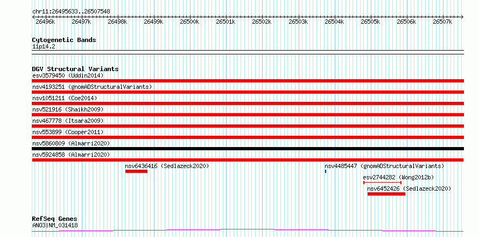Click the red bar below nsv521916

tap(248, 115)
